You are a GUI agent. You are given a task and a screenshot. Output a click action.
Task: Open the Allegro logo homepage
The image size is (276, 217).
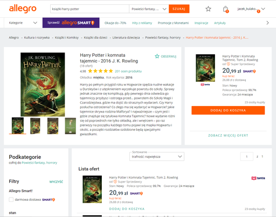[x=23, y=9]
